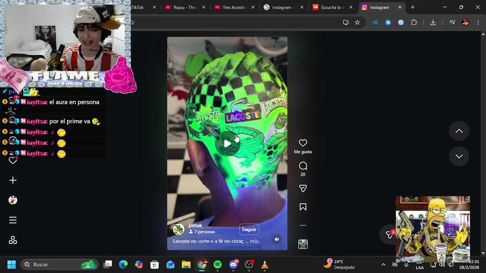Open the volume control in tray
This screenshot has width=486, height=273.
(442, 265)
